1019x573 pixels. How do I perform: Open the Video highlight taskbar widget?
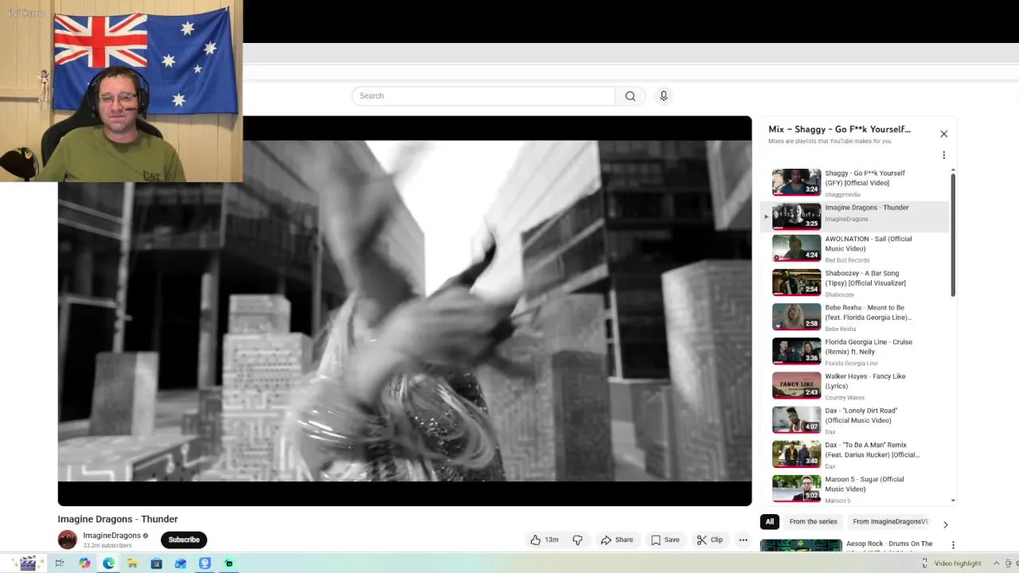pyautogui.click(x=951, y=563)
